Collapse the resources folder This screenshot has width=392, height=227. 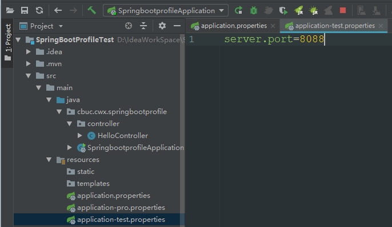tap(49, 160)
